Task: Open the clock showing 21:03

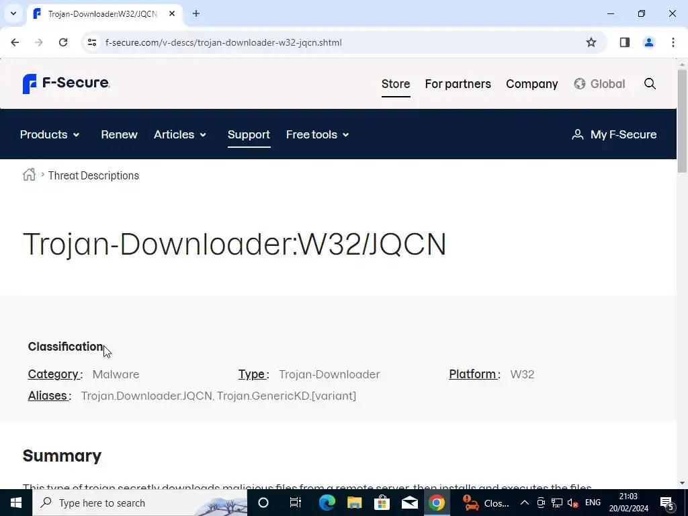Action: point(628,503)
